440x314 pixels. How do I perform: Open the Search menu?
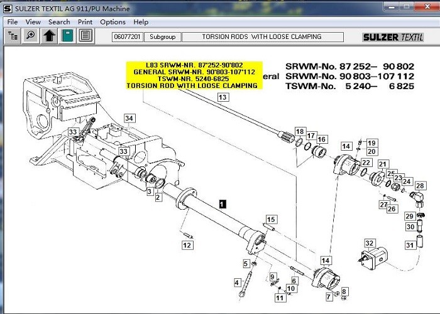pyautogui.click(x=59, y=22)
